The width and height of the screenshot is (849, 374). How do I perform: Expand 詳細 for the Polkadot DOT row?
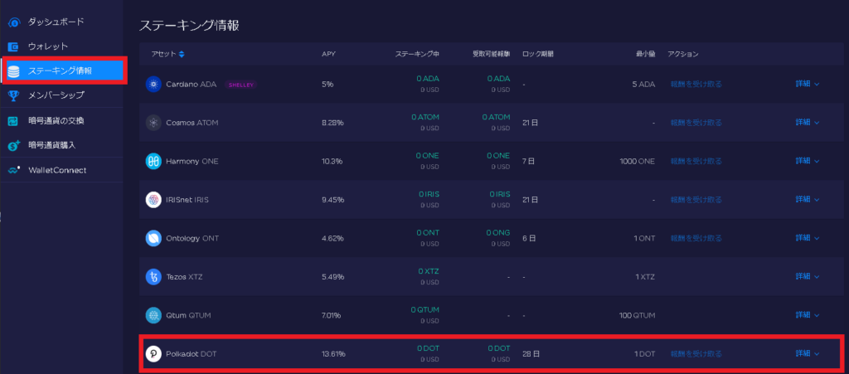(808, 354)
